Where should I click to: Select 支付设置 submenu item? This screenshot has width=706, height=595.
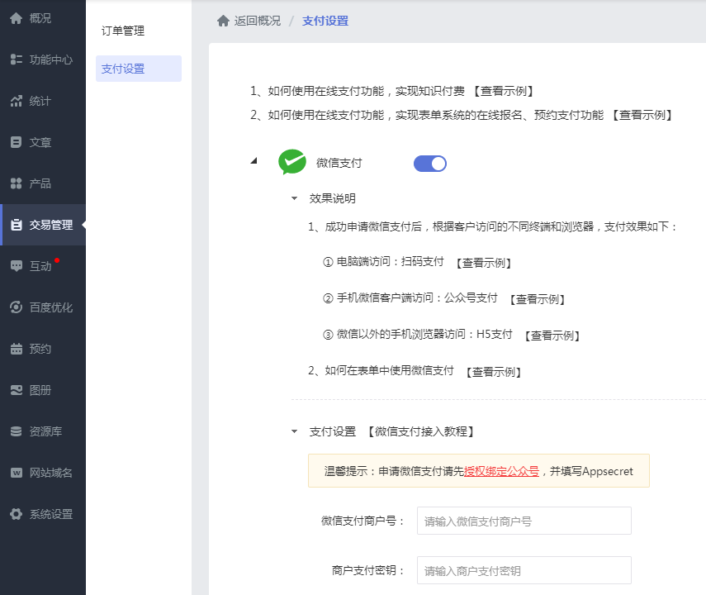click(x=139, y=69)
